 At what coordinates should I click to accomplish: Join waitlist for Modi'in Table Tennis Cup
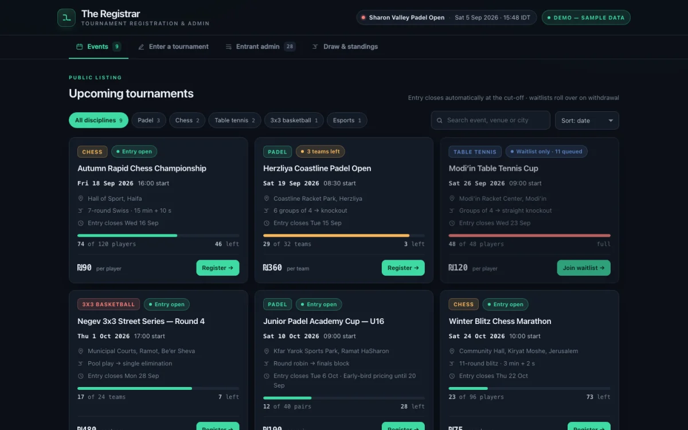pyautogui.click(x=584, y=268)
